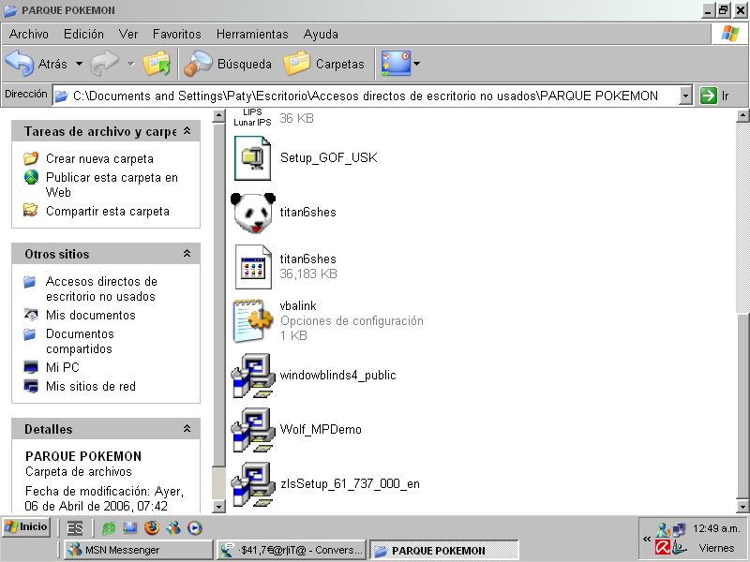The height and width of the screenshot is (562, 750).
Task: Open the Herramientas menu
Action: click(252, 34)
